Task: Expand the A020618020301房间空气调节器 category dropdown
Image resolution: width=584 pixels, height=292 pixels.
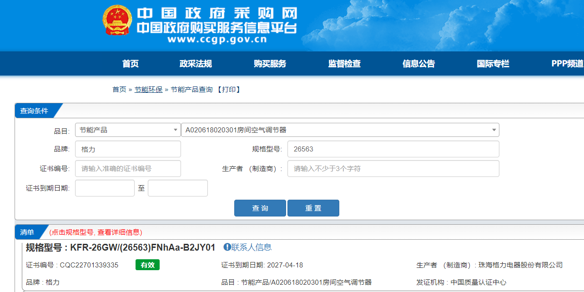Action: click(x=340, y=130)
